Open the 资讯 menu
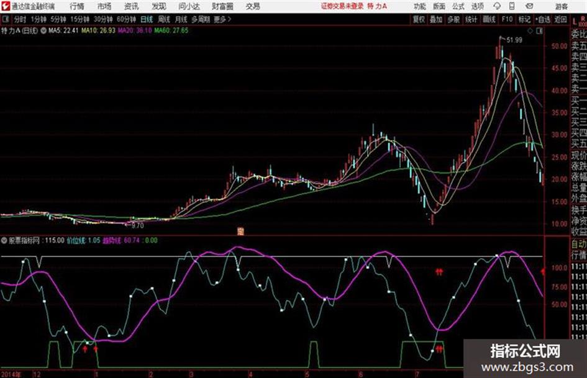The height and width of the screenshot is (378, 587). 131,6
